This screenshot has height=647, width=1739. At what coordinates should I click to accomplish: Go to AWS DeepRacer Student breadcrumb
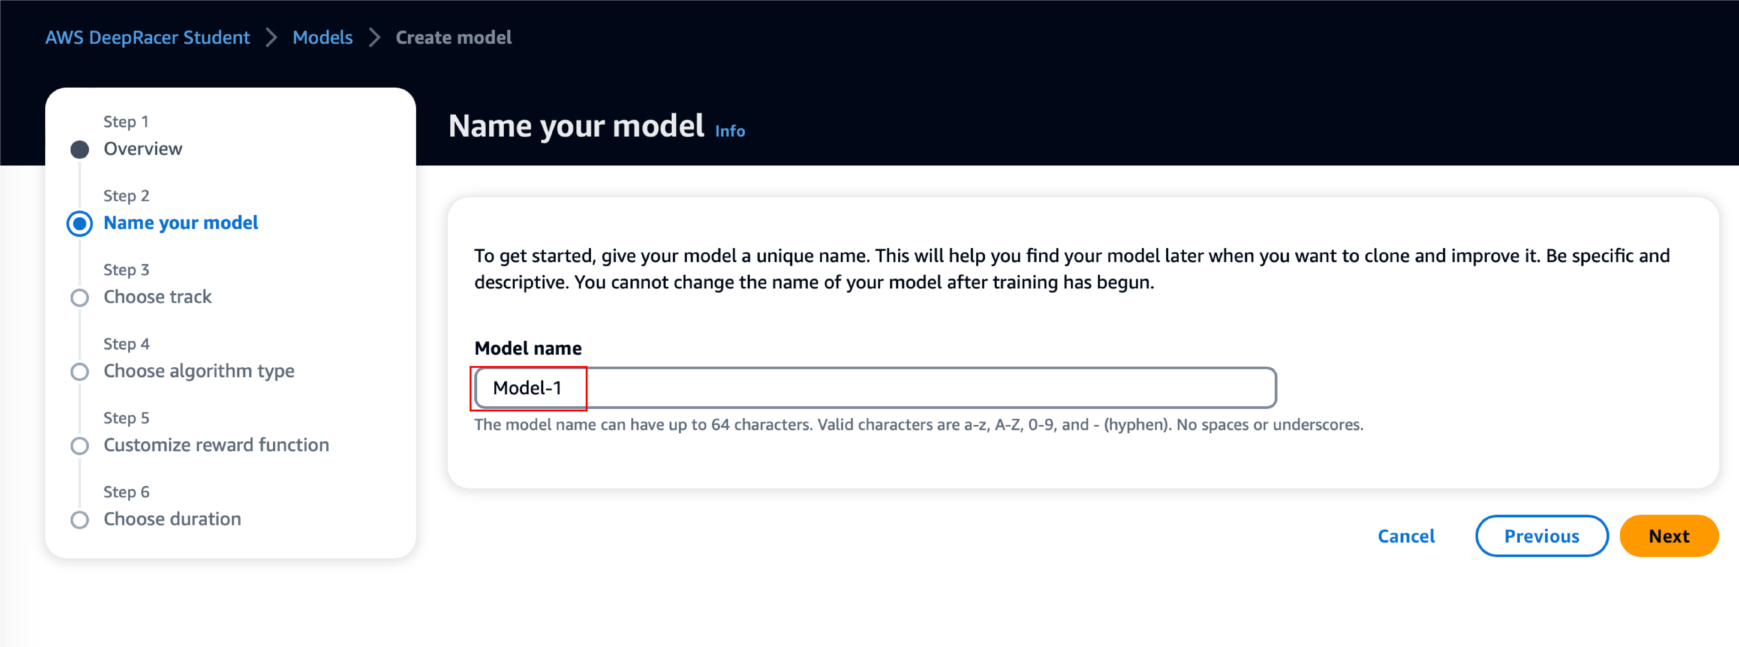147,38
